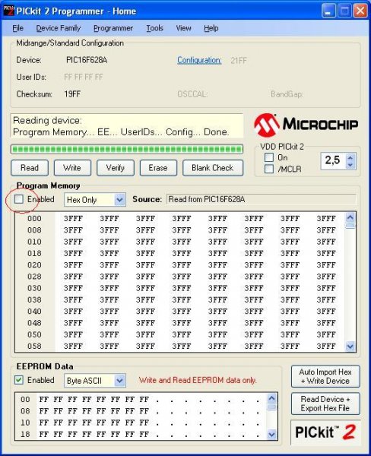This screenshot has height=456, width=371.
Task: Open the Help menu
Action: [211, 28]
